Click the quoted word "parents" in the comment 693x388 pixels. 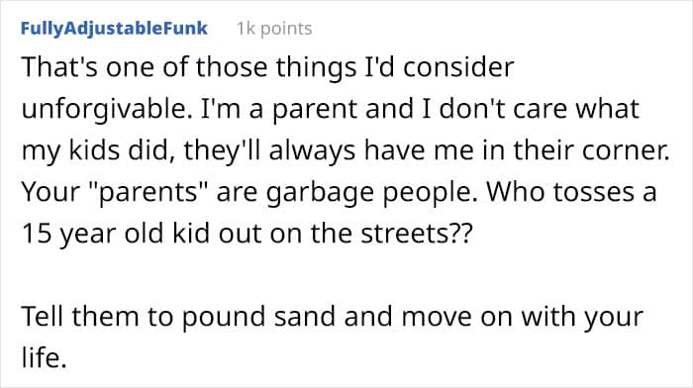tap(149, 192)
